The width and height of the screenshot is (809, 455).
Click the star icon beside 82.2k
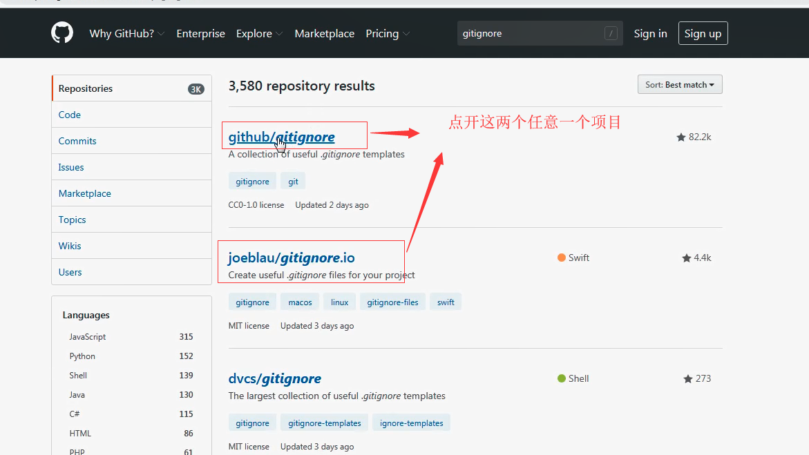pos(681,137)
